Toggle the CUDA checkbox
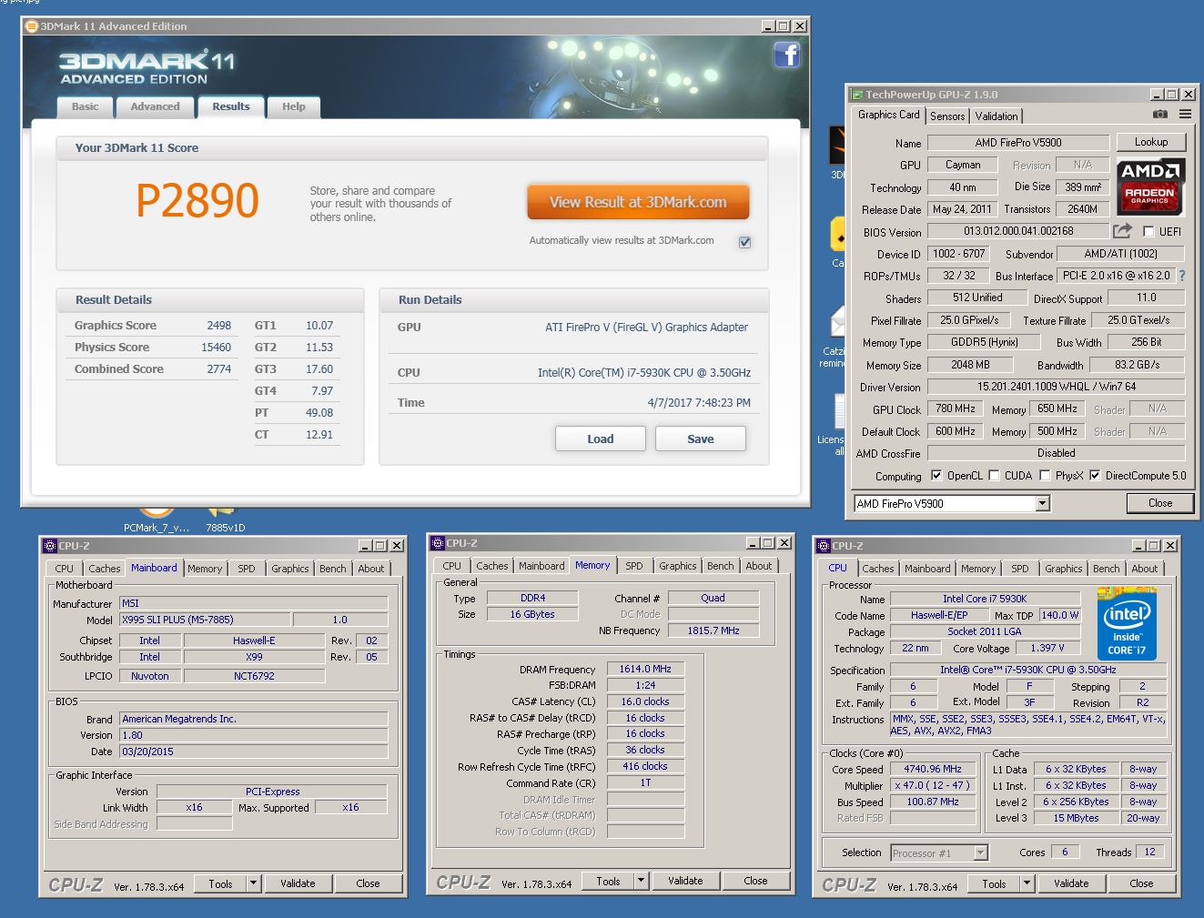Screen dimensions: 1204x918 [x=994, y=475]
